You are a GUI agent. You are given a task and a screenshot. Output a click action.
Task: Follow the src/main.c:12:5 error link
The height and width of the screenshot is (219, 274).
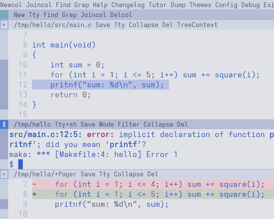[x=45, y=134]
